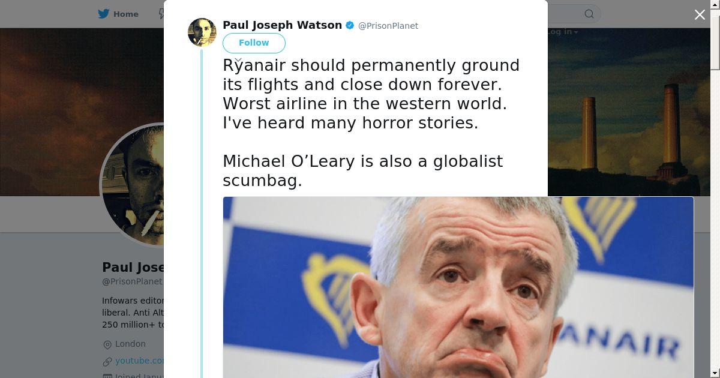Image resolution: width=720 pixels, height=378 pixels.
Task: Click the London location pin icon
Action: (107, 344)
